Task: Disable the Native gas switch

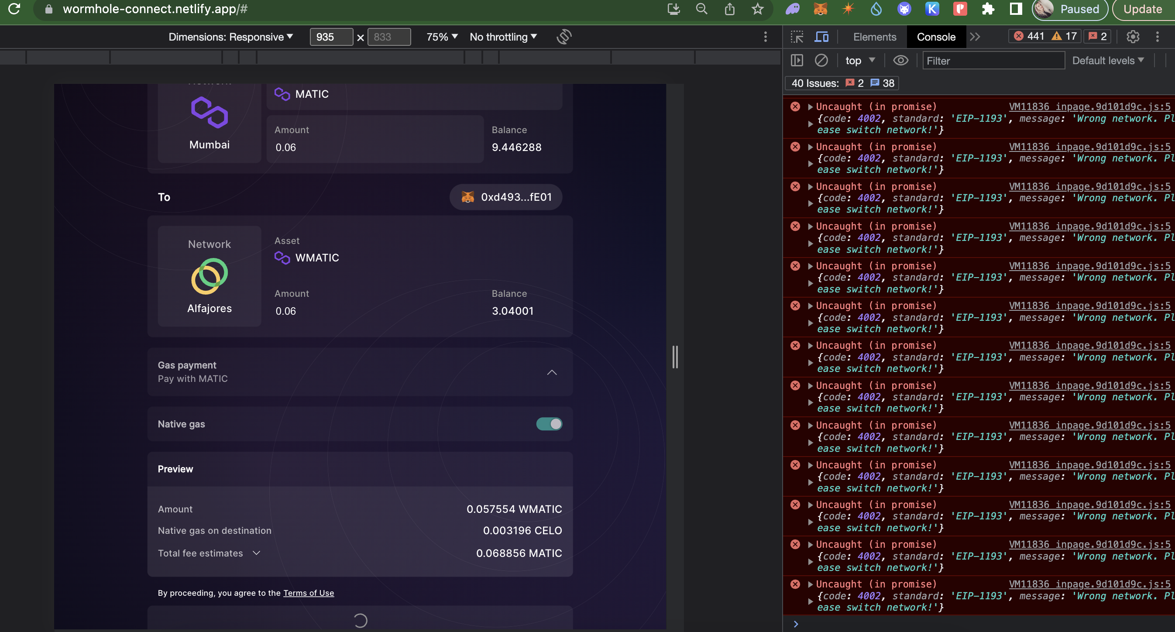Action: click(x=549, y=424)
